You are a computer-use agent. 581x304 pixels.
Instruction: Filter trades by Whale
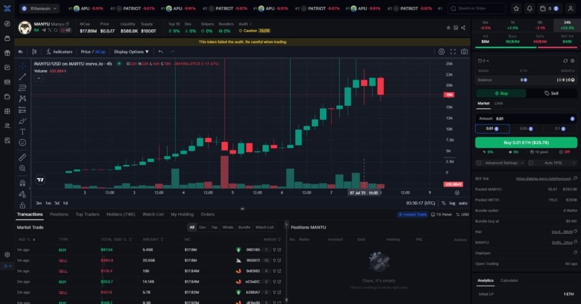tap(228, 227)
